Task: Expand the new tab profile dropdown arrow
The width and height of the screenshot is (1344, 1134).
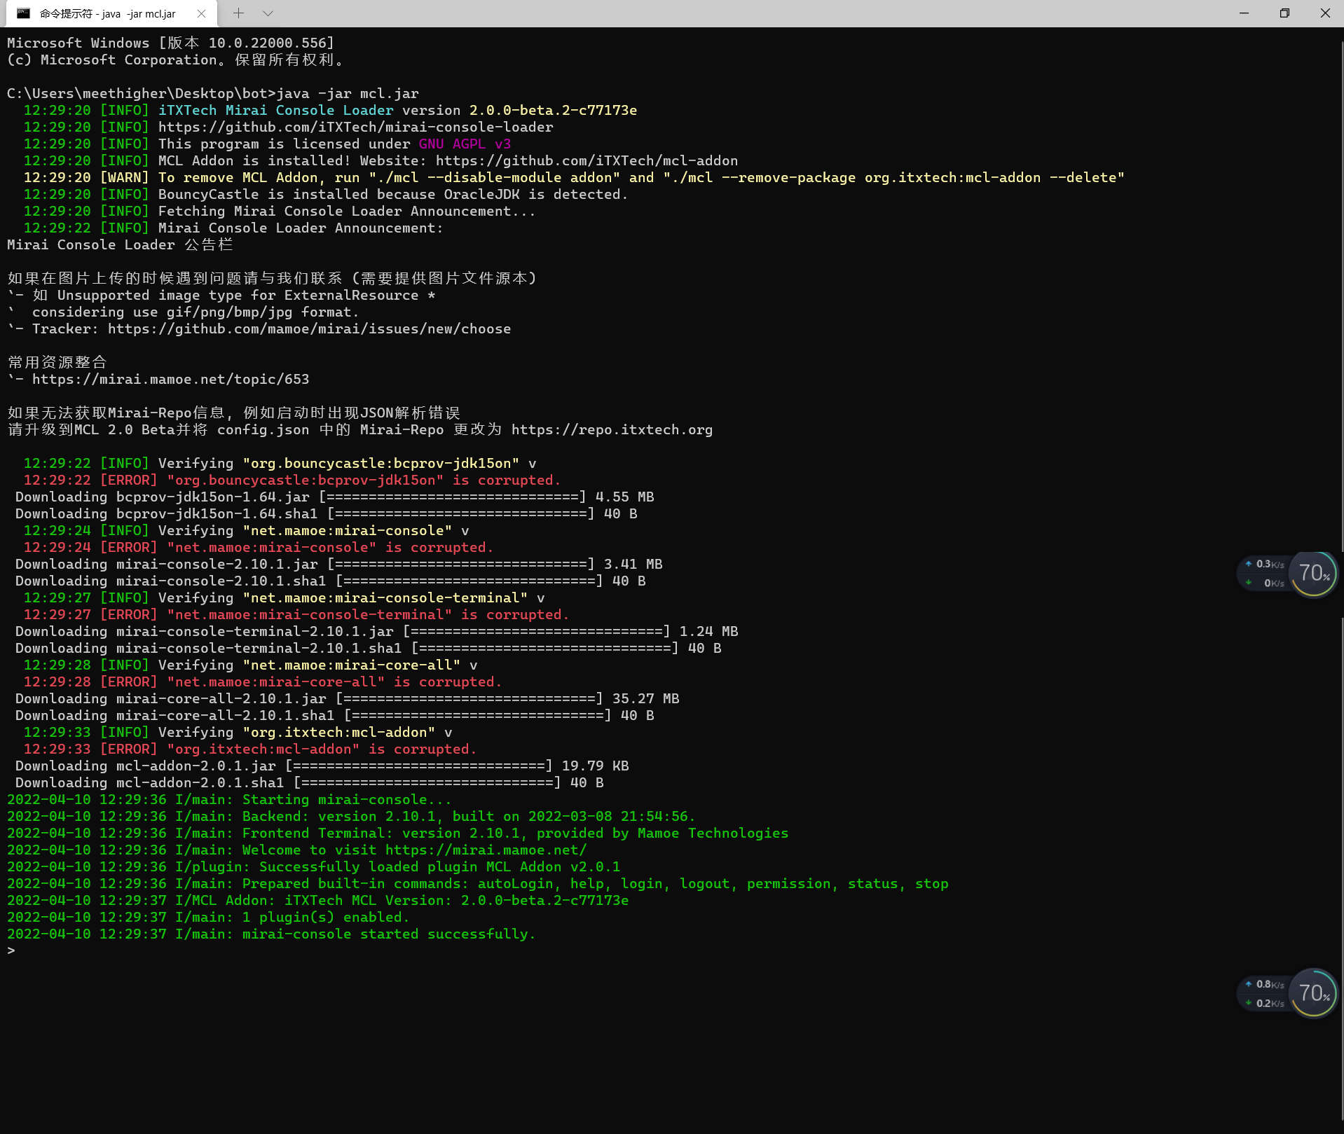Action: pos(268,13)
